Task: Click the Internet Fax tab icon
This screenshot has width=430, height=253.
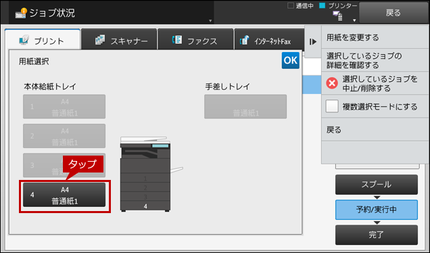Action: (244, 41)
